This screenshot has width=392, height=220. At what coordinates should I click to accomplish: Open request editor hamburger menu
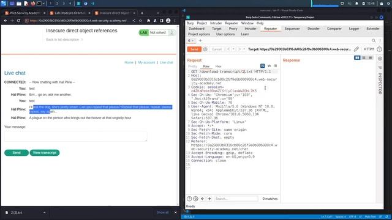[x=276, y=66]
